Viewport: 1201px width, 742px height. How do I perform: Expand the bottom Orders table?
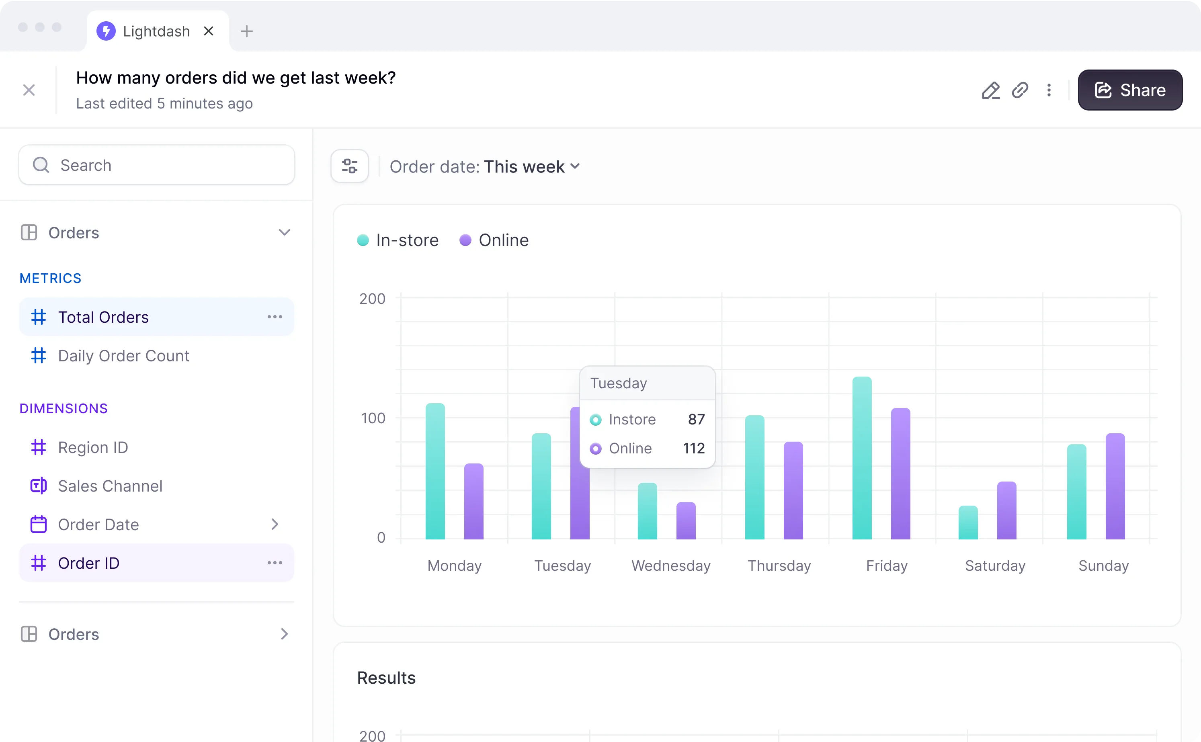click(284, 634)
